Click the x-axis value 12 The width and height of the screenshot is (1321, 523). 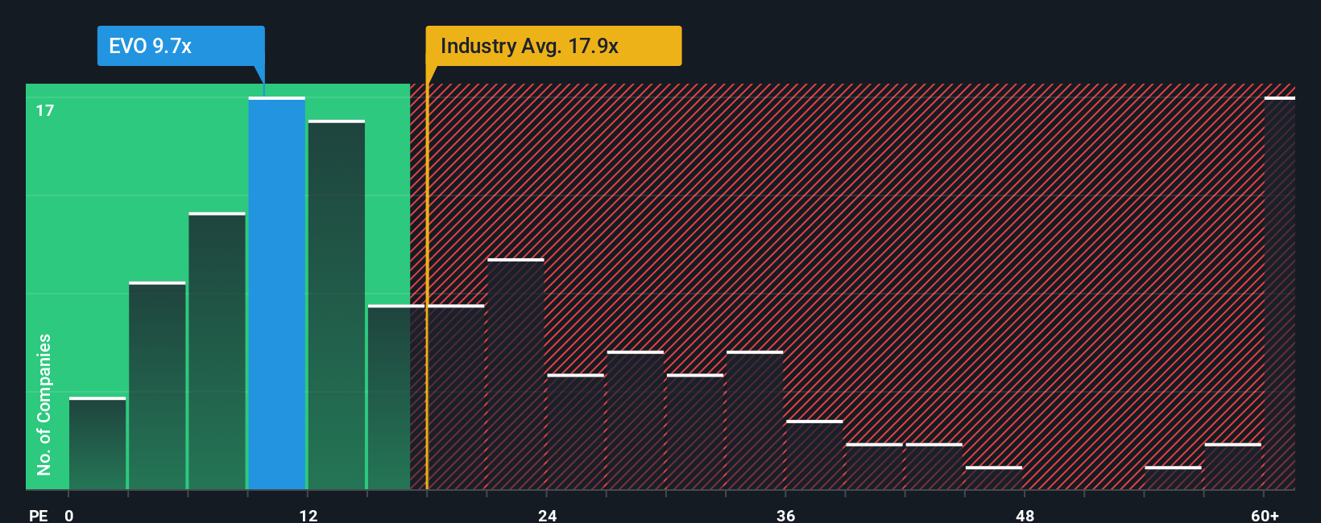pyautogui.click(x=309, y=515)
